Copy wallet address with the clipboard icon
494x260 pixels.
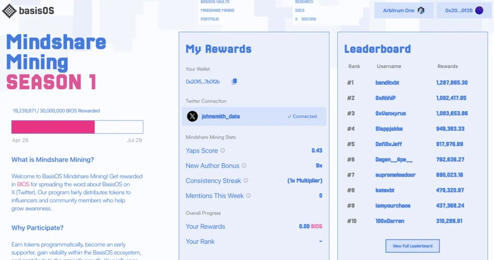click(x=234, y=82)
